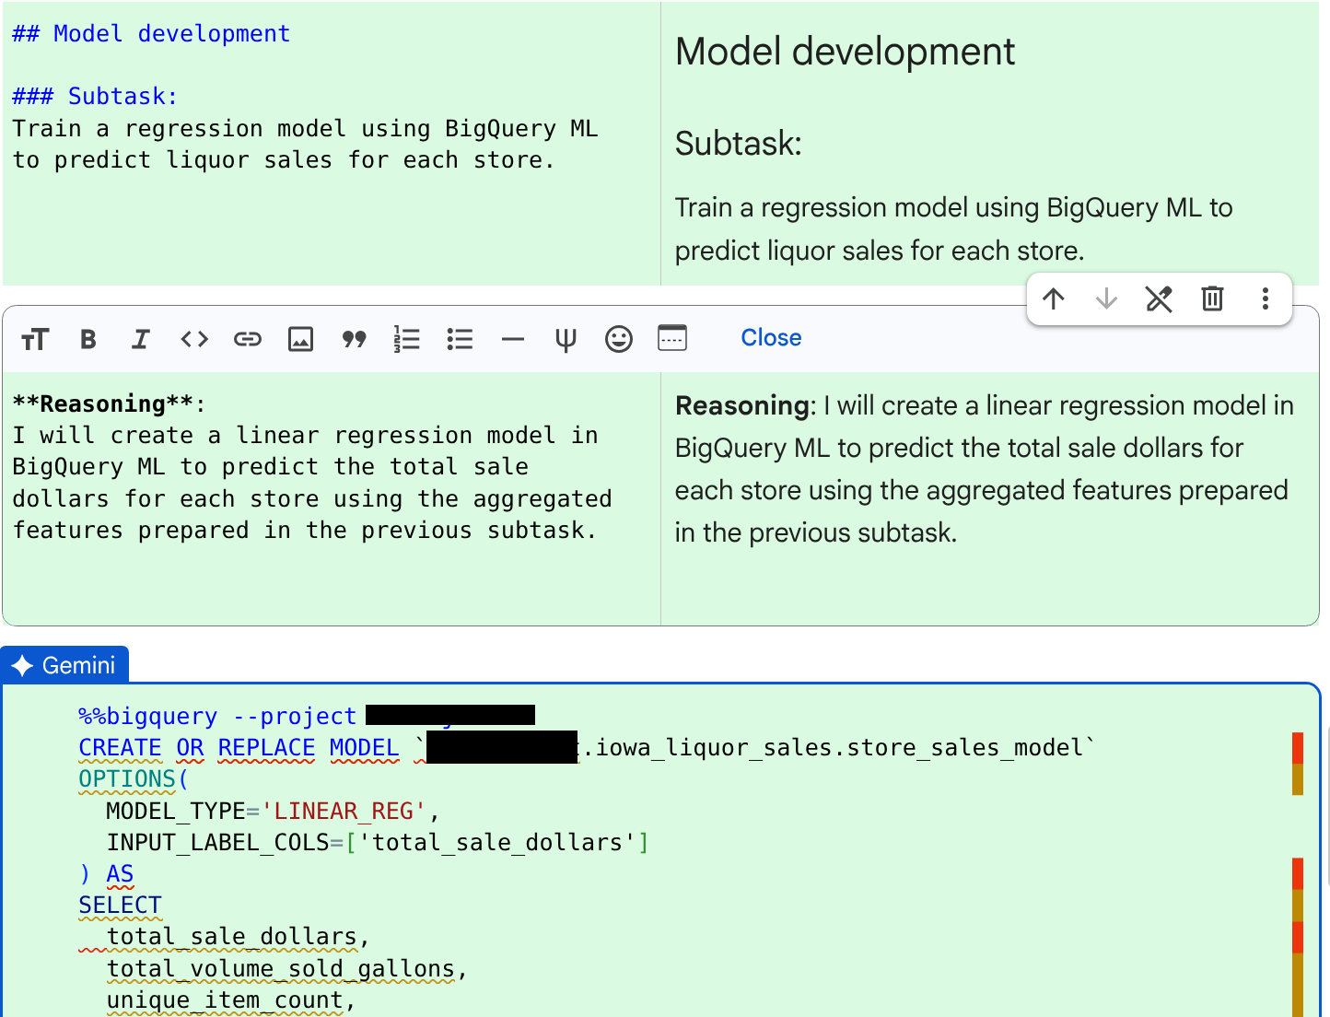This screenshot has width=1330, height=1017.
Task: Click the '## Model development' source line
Action: coord(151,34)
